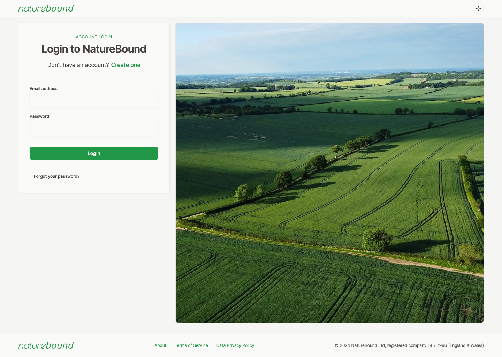This screenshot has height=357, width=502.
Task: Open the Terms of Service link
Action: [191, 345]
